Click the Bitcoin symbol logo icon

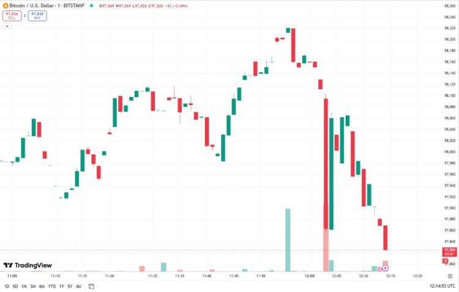coord(6,5)
